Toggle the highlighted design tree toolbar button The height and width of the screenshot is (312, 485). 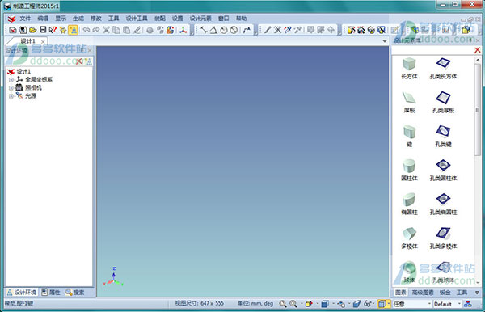(74, 30)
